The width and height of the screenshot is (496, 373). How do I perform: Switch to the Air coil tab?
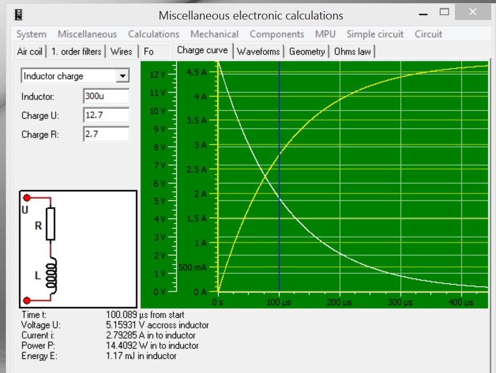coord(29,52)
